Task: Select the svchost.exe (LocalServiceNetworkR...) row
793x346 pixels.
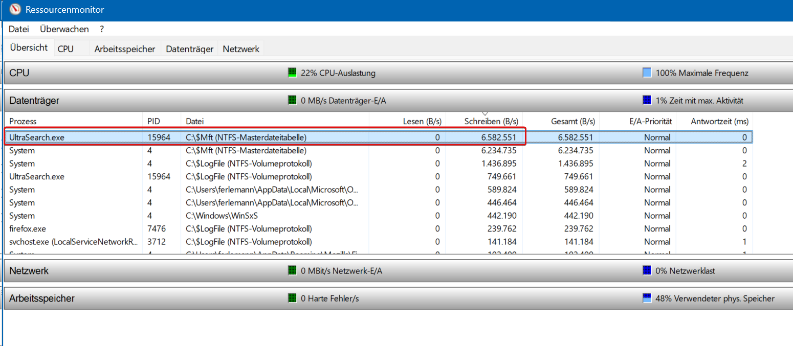Action: click(379, 242)
